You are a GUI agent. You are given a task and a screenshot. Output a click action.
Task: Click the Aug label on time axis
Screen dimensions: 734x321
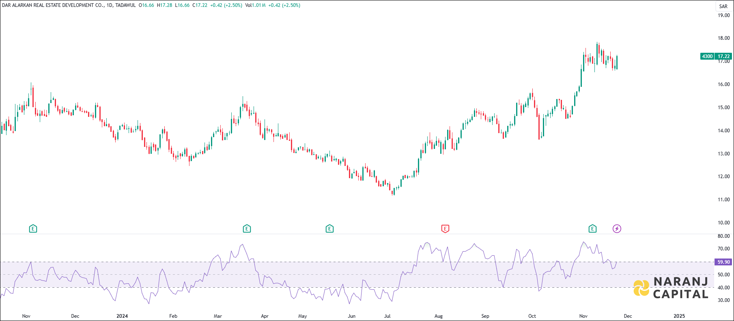click(439, 316)
